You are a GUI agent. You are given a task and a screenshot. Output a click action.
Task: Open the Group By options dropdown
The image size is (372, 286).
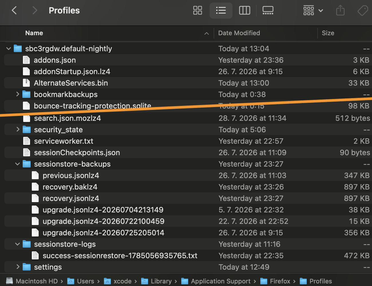(313, 11)
